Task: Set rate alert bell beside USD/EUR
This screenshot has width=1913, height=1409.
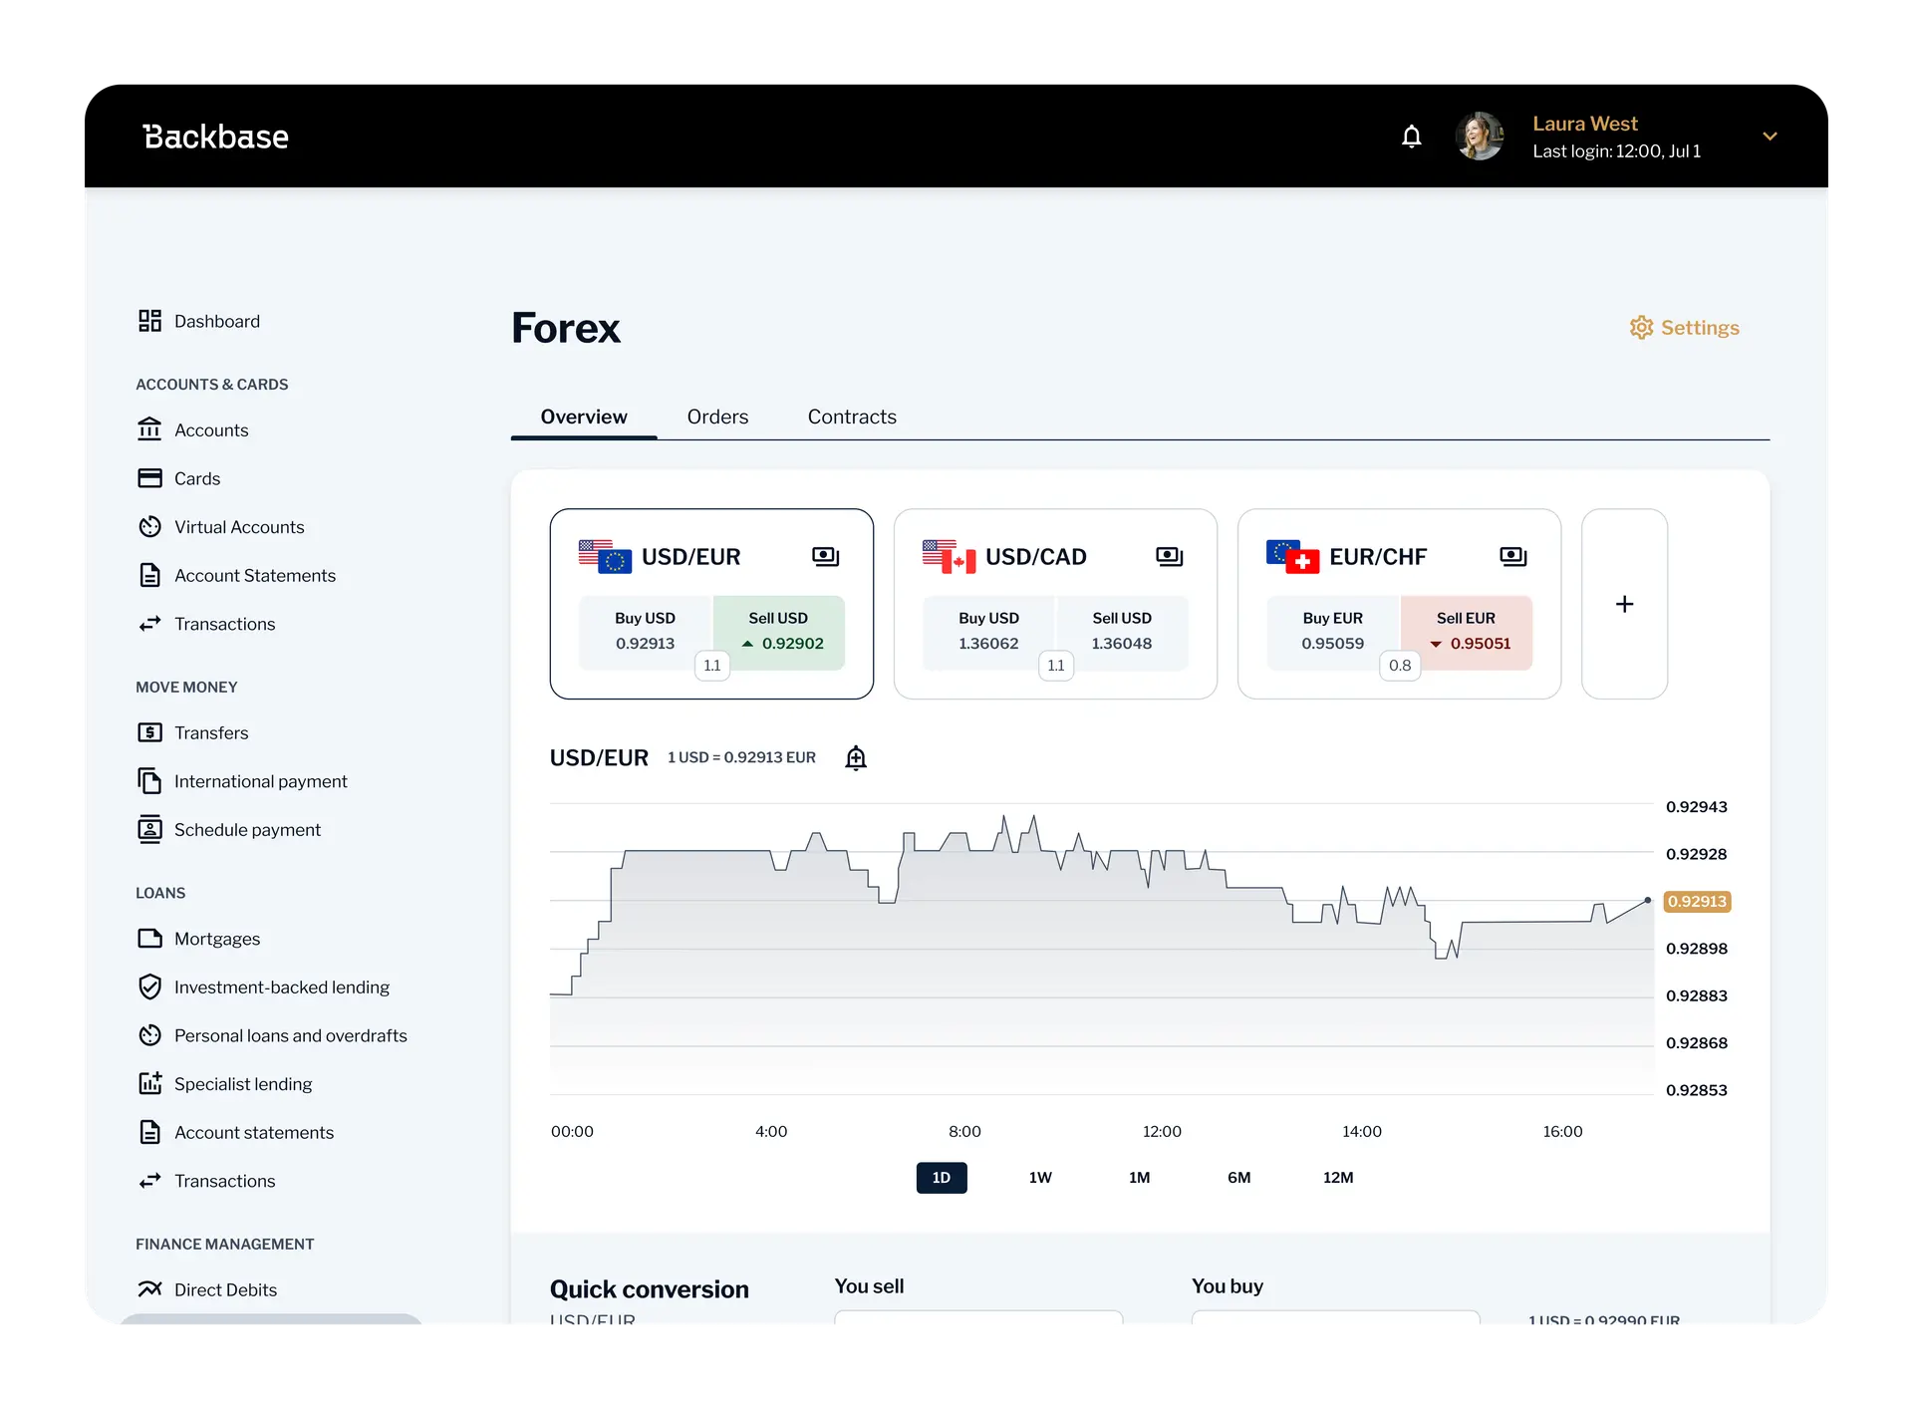Action: pos(855,758)
